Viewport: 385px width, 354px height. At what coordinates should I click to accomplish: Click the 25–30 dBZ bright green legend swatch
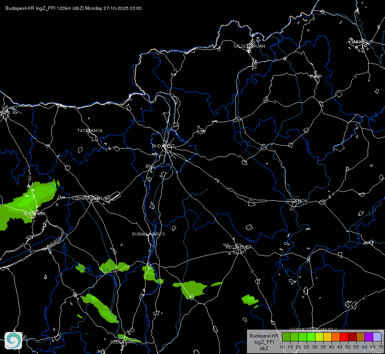311,337
